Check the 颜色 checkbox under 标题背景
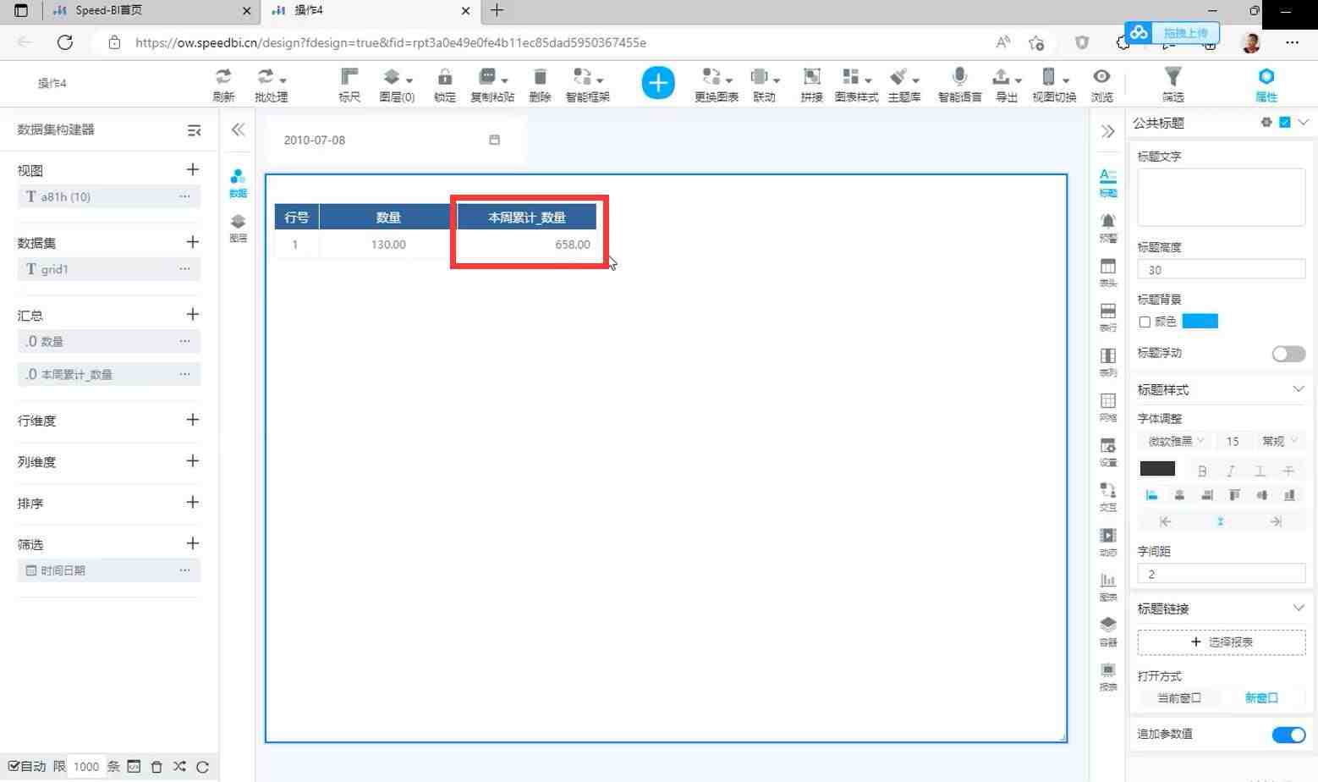The image size is (1318, 782). tap(1145, 322)
